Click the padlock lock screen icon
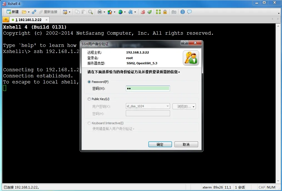282x191 pixels. [165, 12]
